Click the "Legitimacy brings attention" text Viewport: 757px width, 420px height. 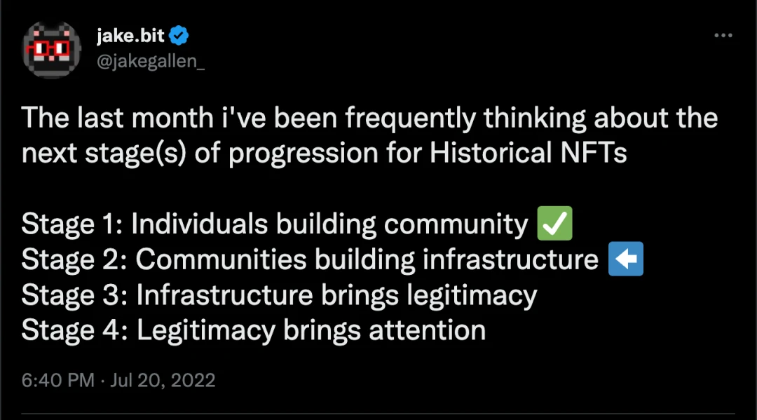pyautogui.click(x=311, y=330)
